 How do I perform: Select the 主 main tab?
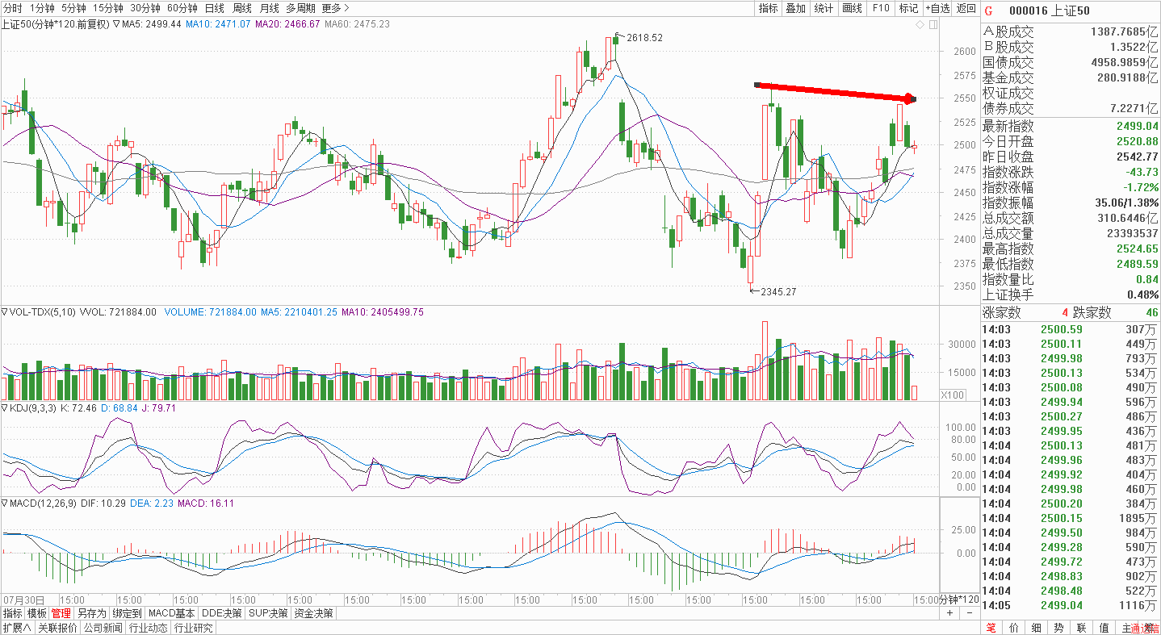(1126, 628)
